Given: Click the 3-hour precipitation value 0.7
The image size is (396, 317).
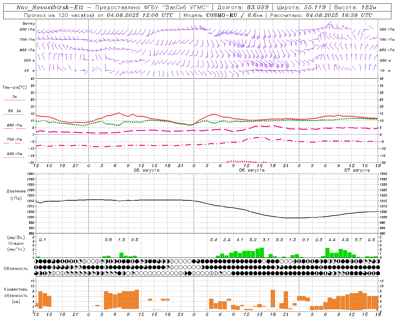Looking at the screenshot, I should (358, 240).
